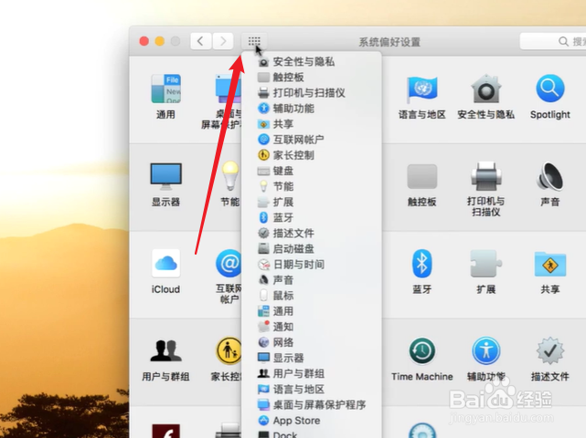The image size is (586, 438).
Task: Open the 共享 folder icon in grid
Action: point(550,264)
